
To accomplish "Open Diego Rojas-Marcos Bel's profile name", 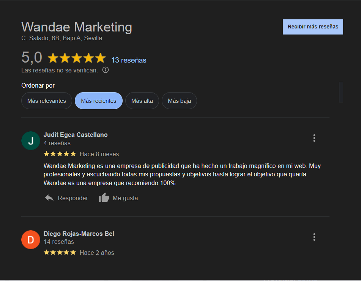I will click(x=79, y=234).
